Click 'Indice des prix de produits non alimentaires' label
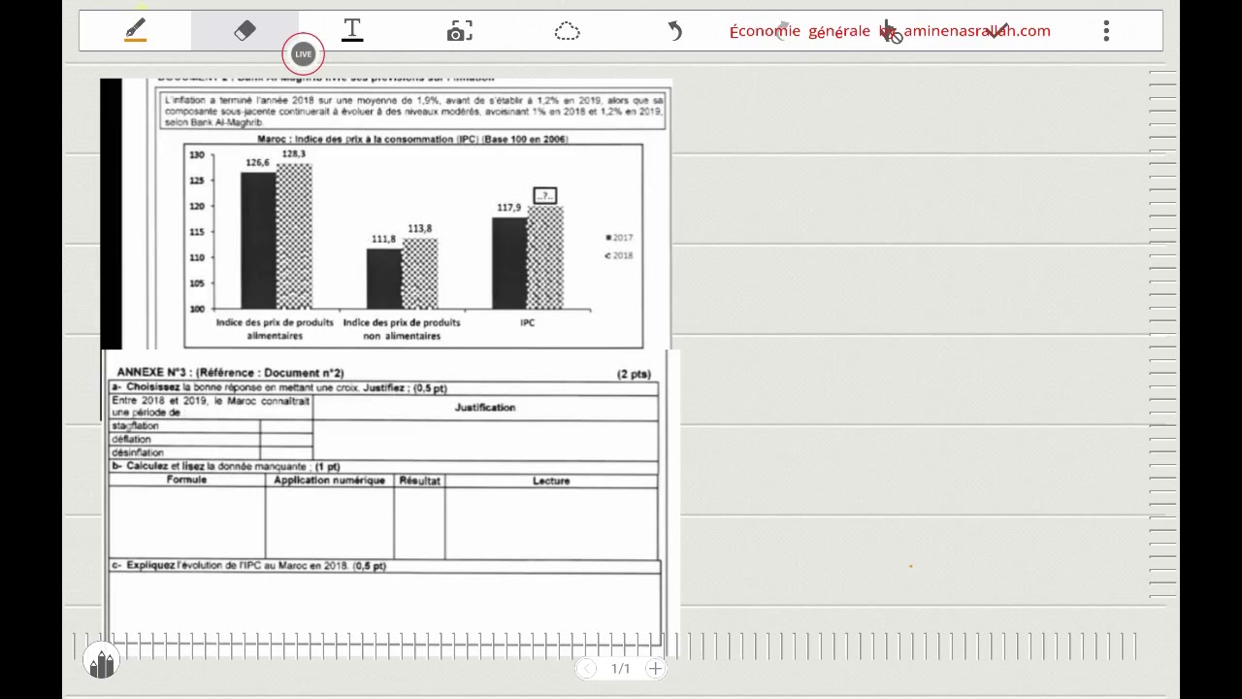 402,329
